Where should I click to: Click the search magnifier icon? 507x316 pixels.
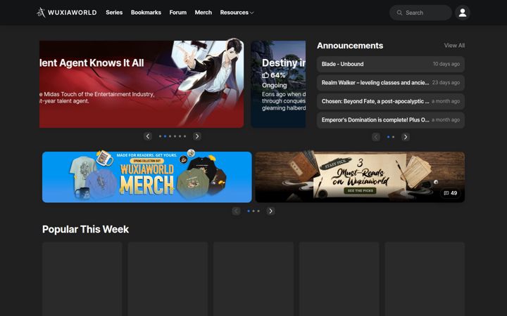coord(399,13)
